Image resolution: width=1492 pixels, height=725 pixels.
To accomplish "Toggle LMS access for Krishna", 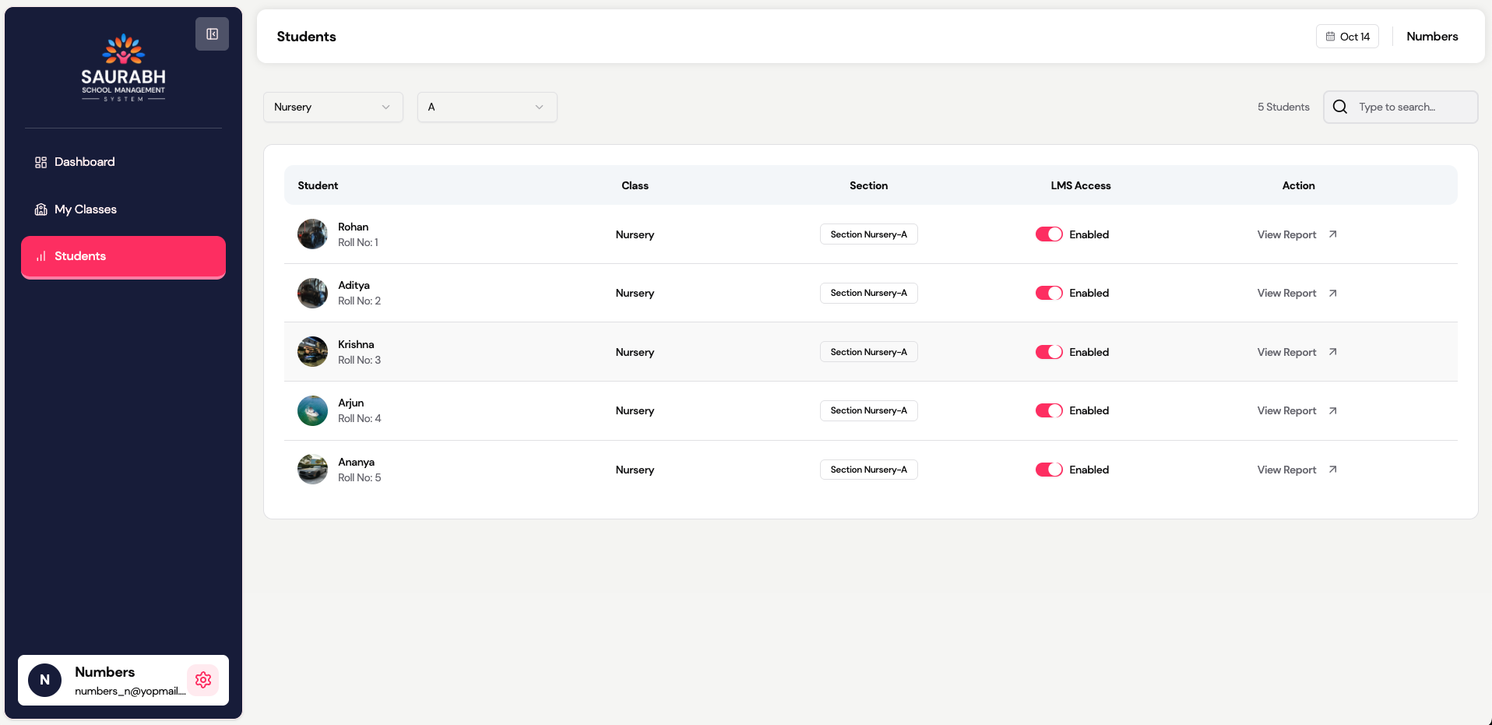I will (x=1048, y=352).
